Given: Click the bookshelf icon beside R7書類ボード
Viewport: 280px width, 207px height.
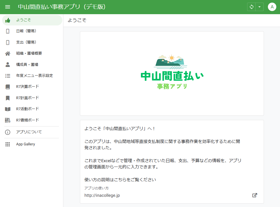Looking at the screenshot, I should (x=8, y=120).
